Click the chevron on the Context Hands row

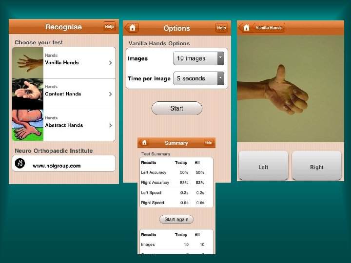(x=110, y=94)
